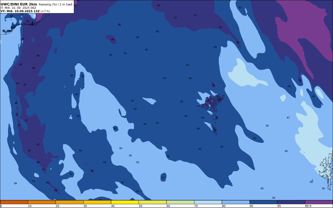Click the '87' humidity value on the map

288,118
